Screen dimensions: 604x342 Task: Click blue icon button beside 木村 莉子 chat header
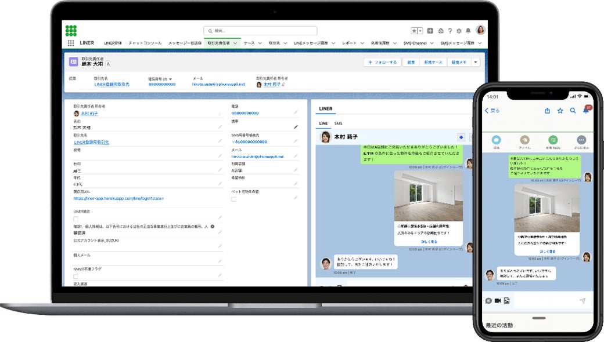pyautogui.click(x=461, y=137)
